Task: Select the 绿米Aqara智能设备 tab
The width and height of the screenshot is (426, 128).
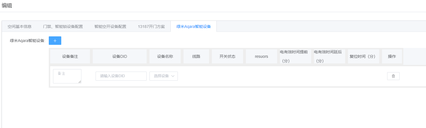Action: (193, 27)
